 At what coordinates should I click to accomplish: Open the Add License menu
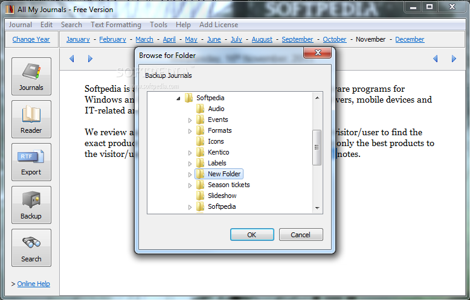(x=219, y=25)
